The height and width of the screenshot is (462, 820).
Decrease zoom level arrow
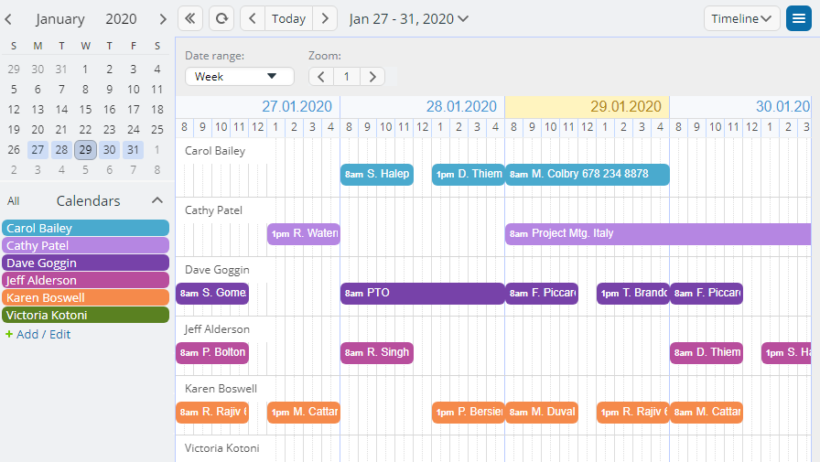pyautogui.click(x=321, y=77)
